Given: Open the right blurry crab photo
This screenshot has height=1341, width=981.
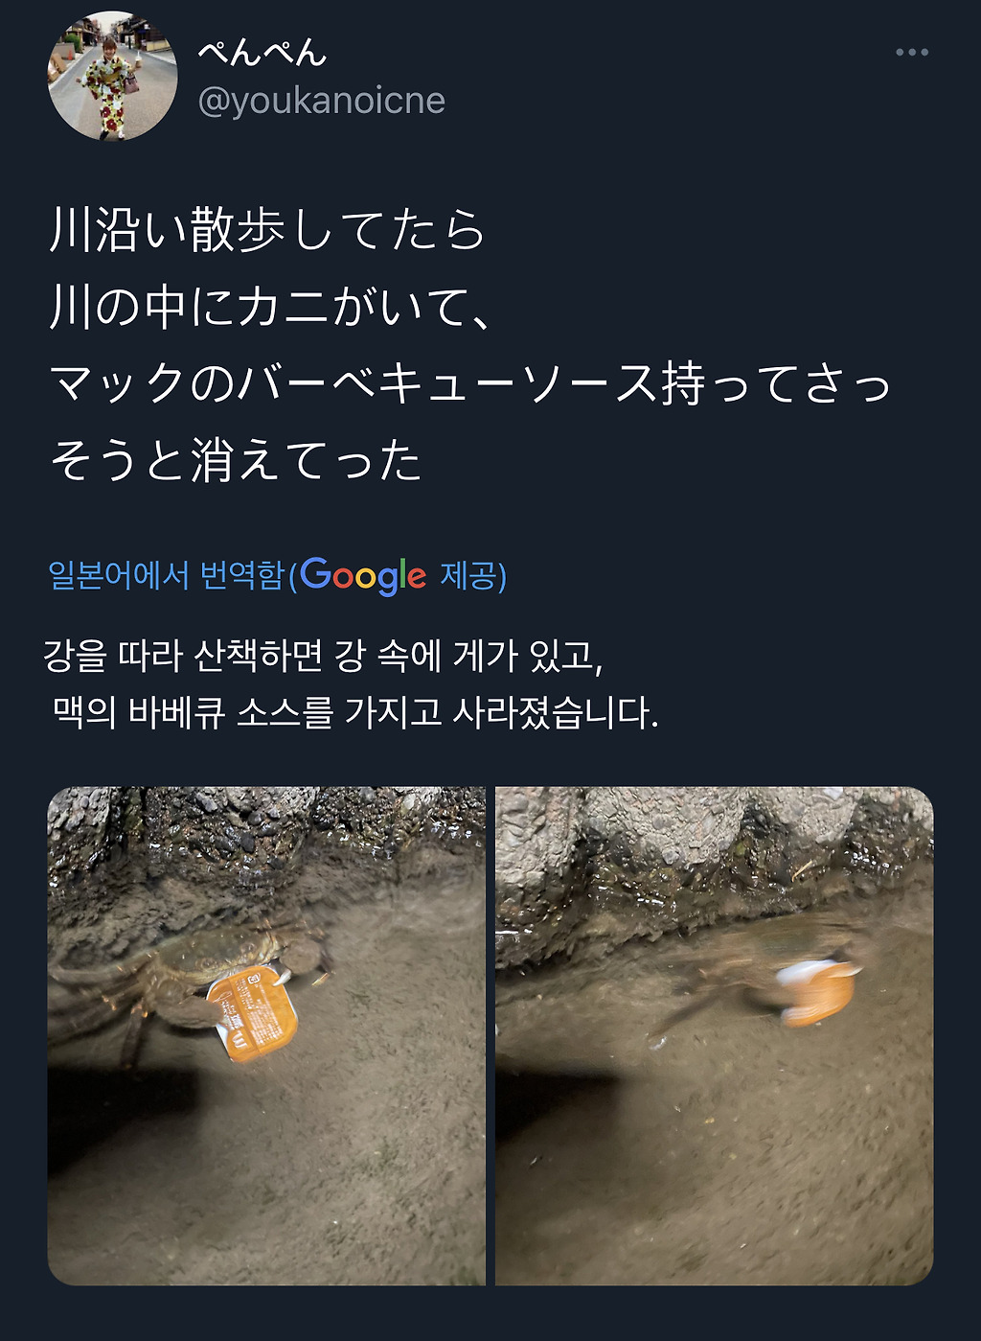Looking at the screenshot, I should tap(714, 1035).
